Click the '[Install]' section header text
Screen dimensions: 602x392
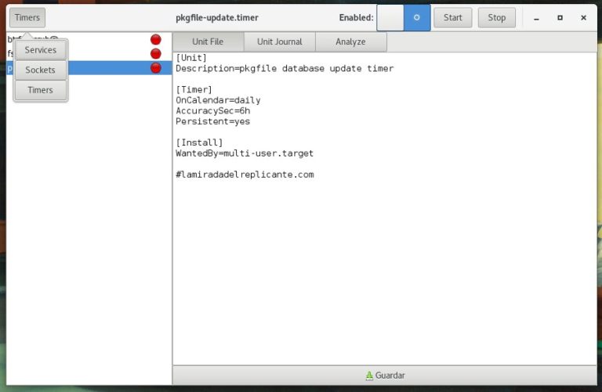[x=199, y=142]
